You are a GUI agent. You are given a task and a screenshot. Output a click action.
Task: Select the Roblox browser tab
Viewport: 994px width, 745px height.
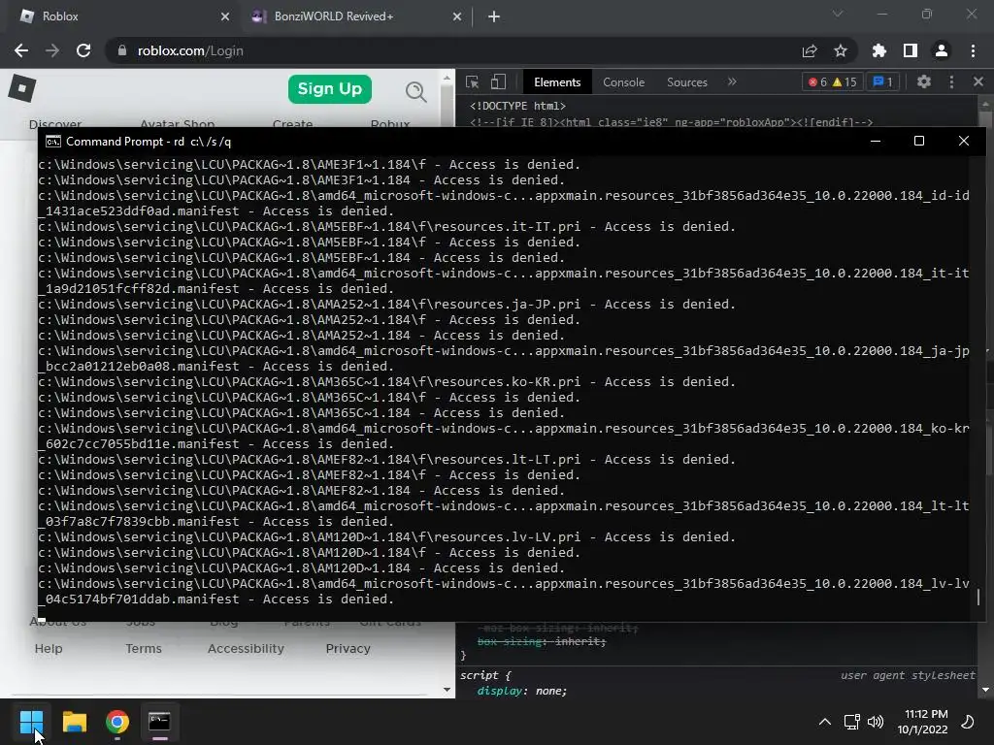pyautogui.click(x=120, y=16)
